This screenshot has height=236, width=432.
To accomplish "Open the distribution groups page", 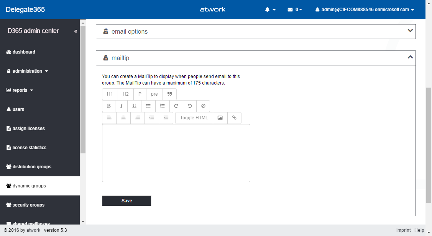I will (x=31, y=167).
